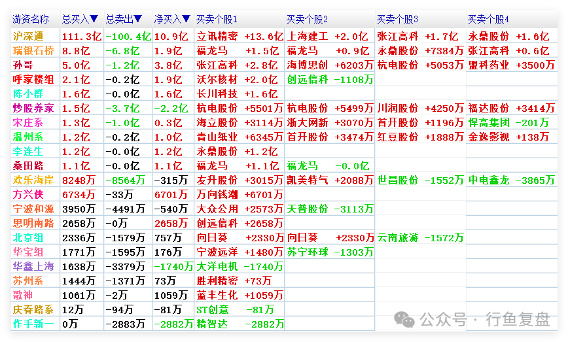
Task: Select the 庆春路系 row name
Action: [33, 309]
